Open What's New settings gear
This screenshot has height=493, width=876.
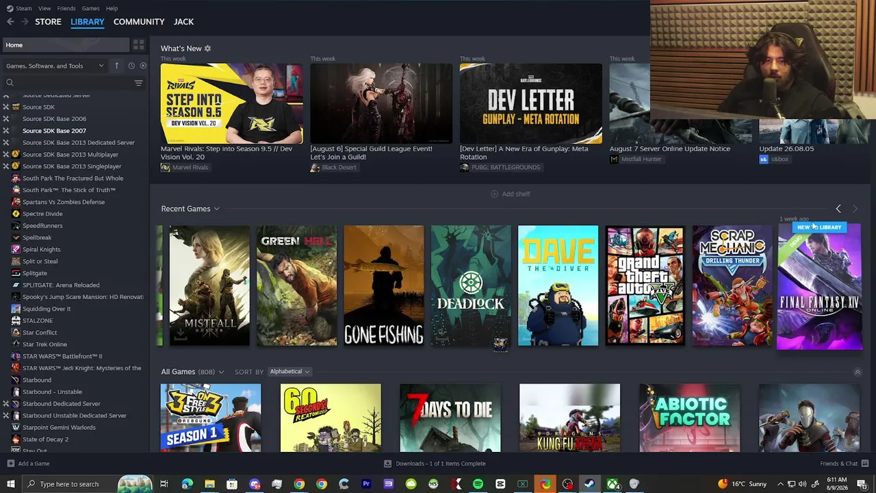207,49
